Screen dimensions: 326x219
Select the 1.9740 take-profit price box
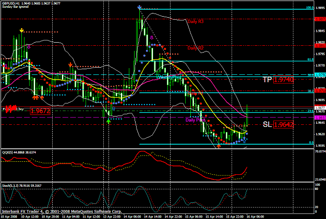click(284, 80)
